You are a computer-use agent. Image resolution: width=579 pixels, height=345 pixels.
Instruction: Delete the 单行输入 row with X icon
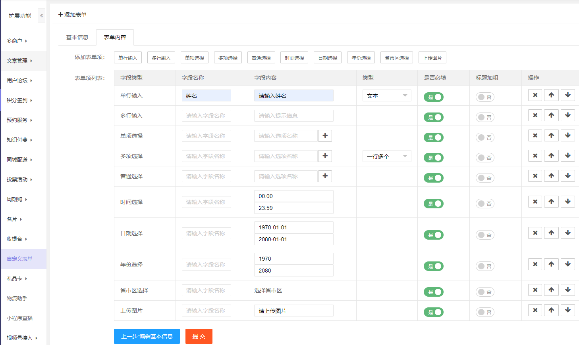pyautogui.click(x=535, y=95)
